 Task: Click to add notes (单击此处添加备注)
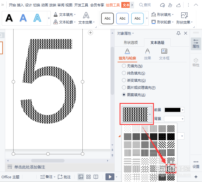(x=30, y=167)
